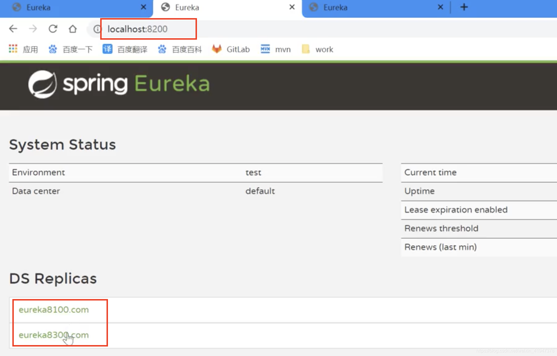Click the System Status heading

coord(62,144)
